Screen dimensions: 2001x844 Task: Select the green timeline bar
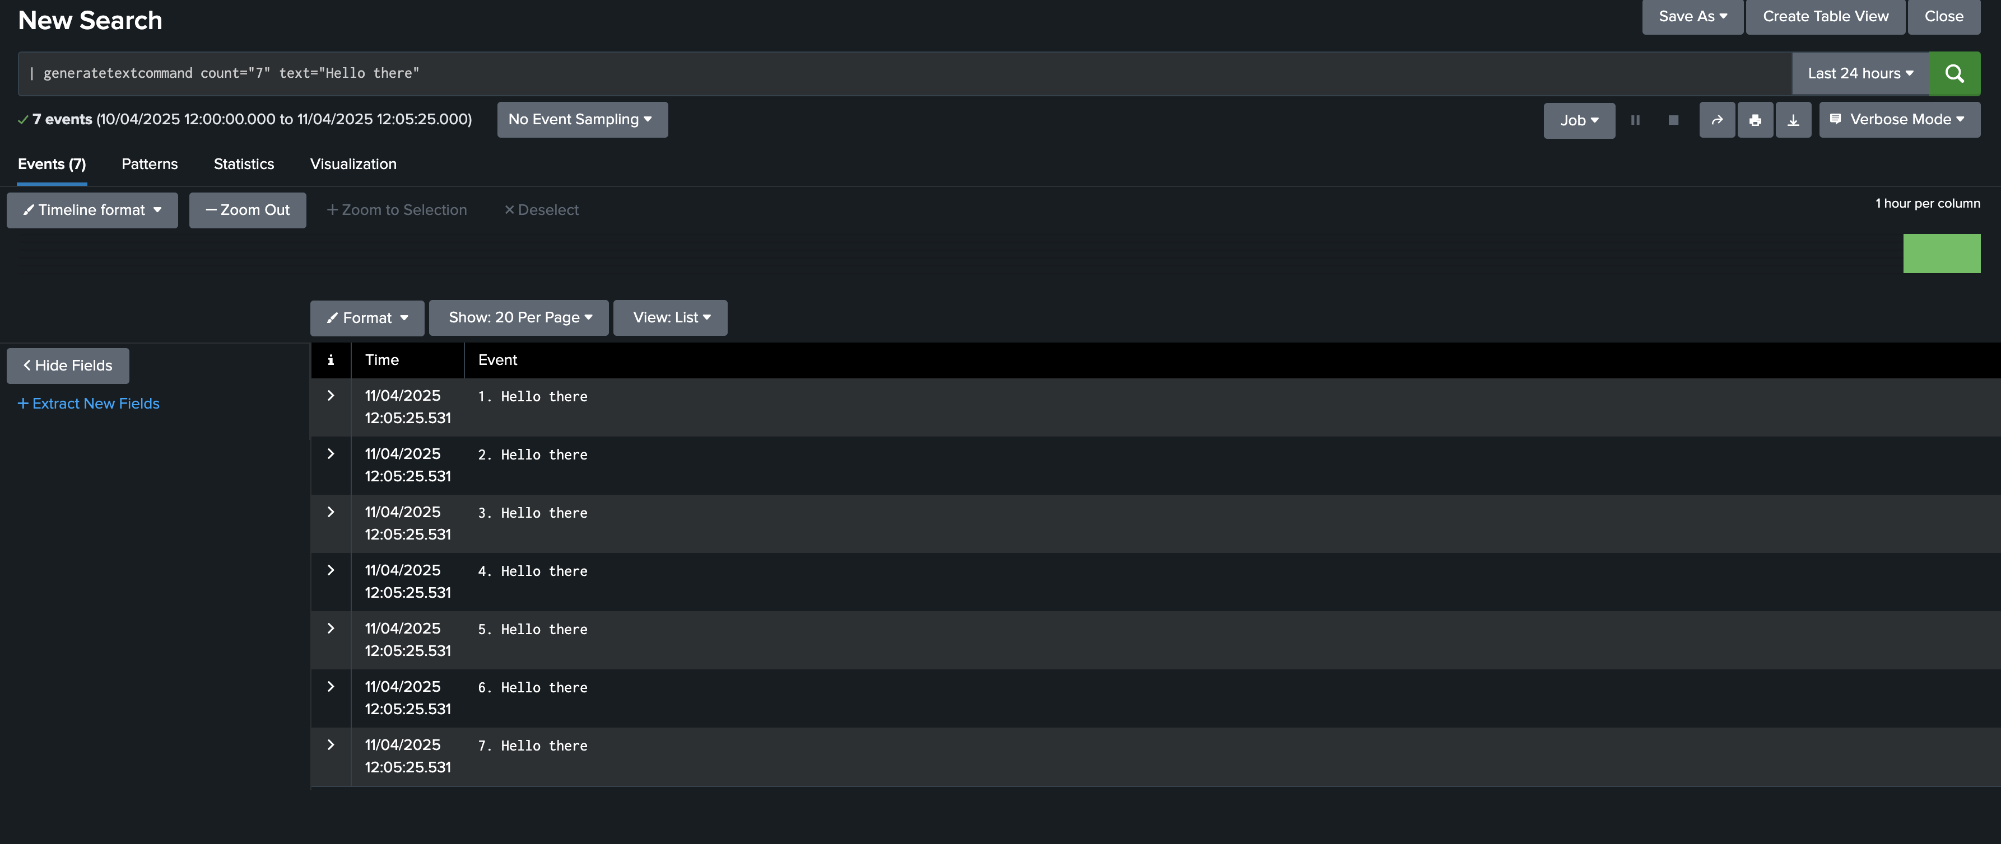click(1941, 254)
